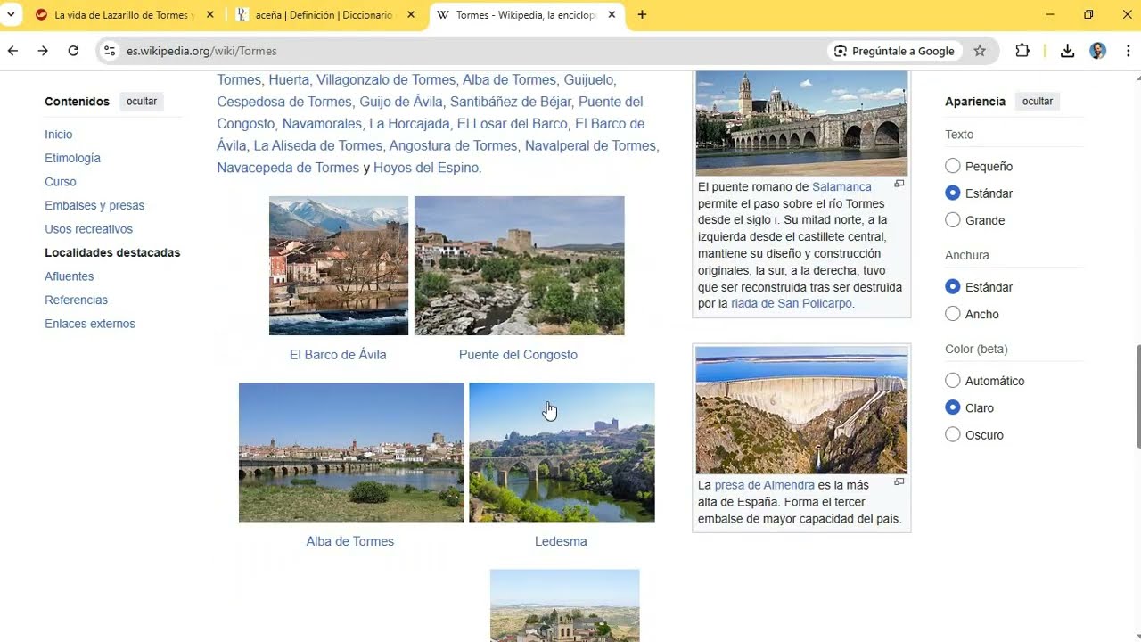
Task: Open the tab search dropdown
Action: (11, 14)
